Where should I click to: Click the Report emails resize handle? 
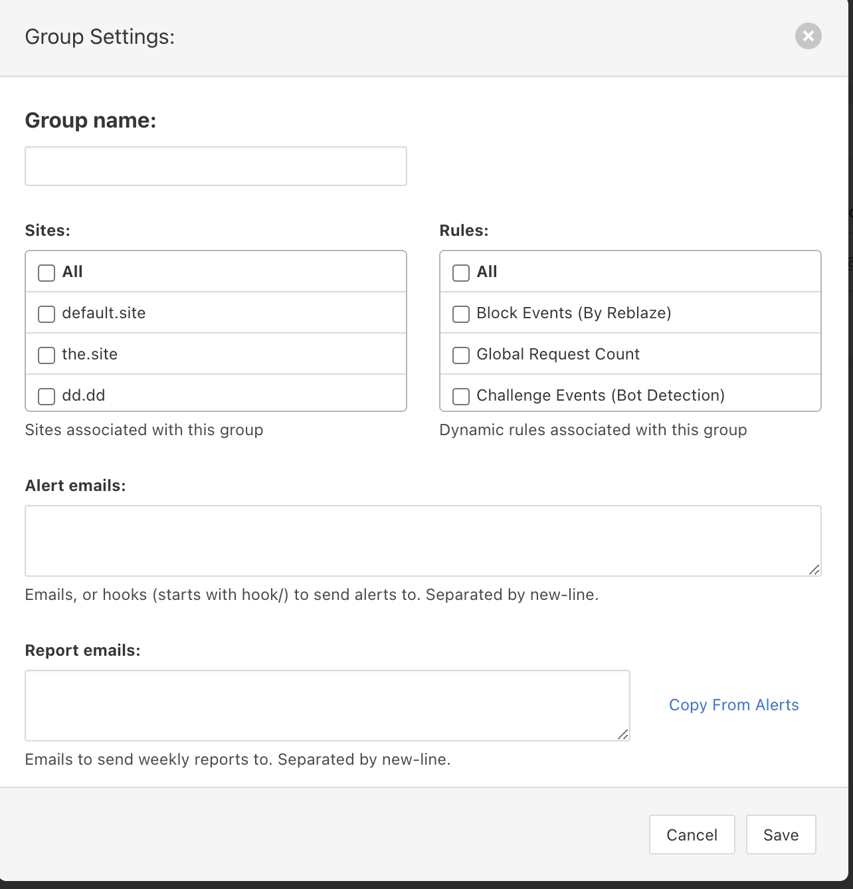623,734
